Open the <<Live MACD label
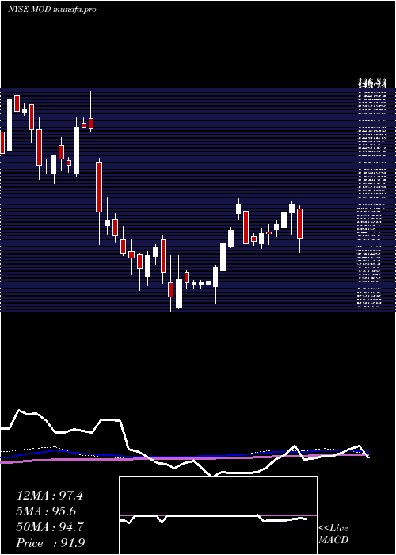396x555 pixels. tap(333, 534)
